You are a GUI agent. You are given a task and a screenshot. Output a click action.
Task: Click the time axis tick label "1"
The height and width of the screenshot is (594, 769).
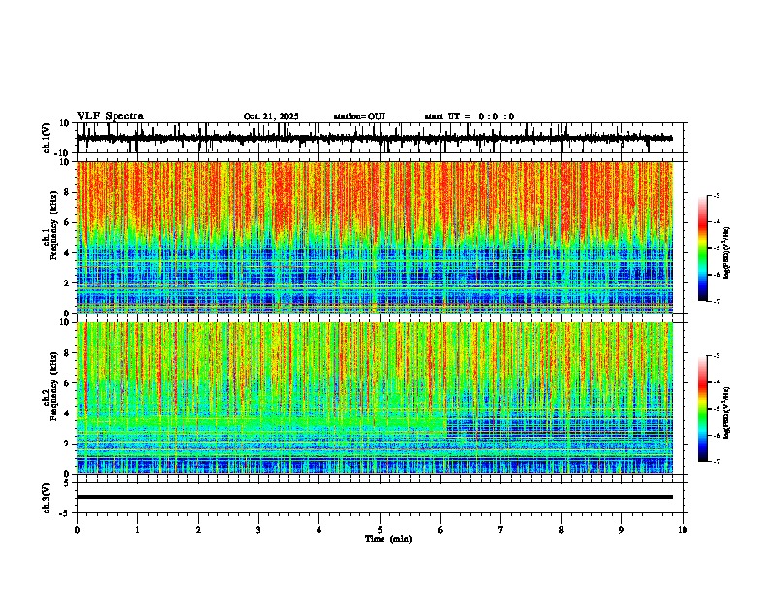point(138,530)
